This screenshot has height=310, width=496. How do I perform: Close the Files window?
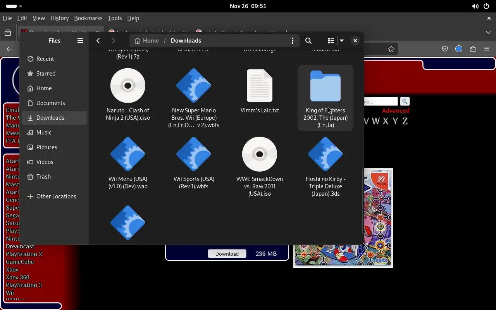(355, 41)
